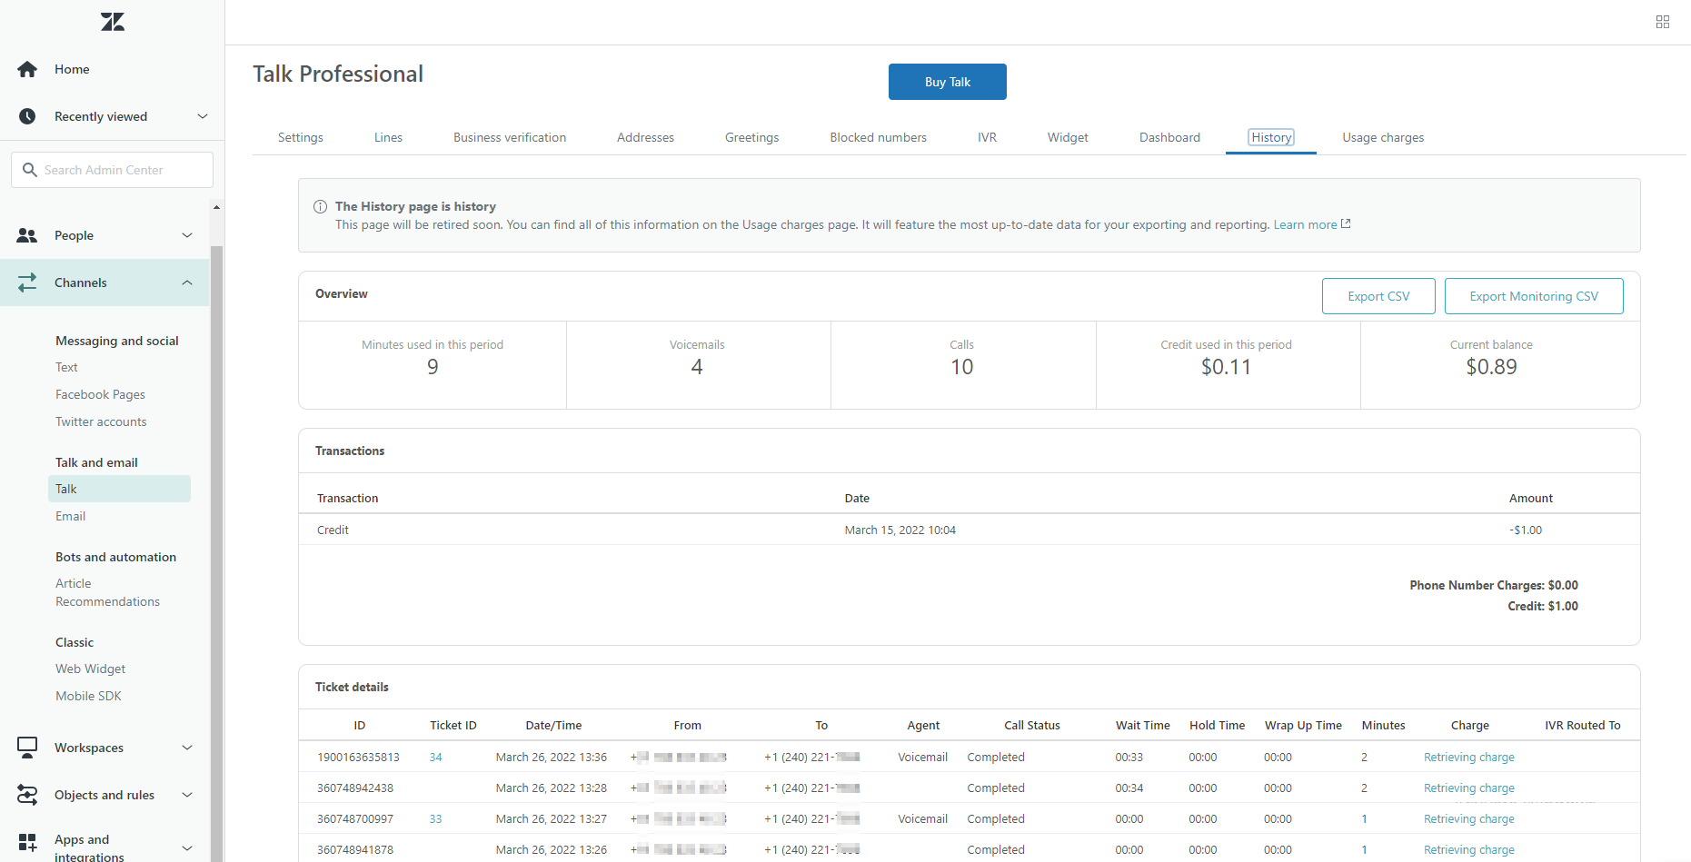Image resolution: width=1691 pixels, height=862 pixels.
Task: Open the Usage charges tab
Action: pyautogui.click(x=1383, y=137)
